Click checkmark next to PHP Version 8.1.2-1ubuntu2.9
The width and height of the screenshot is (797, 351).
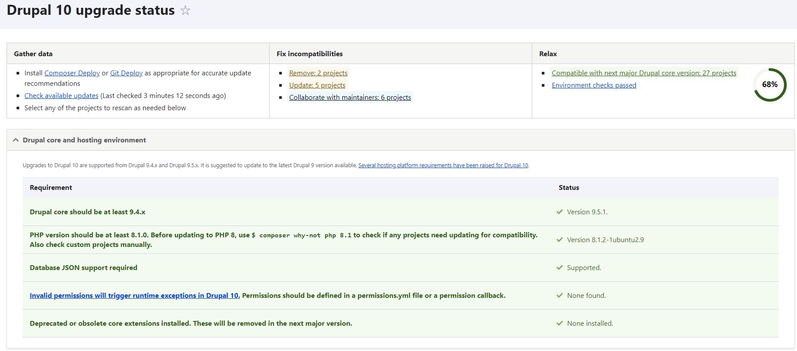560,240
